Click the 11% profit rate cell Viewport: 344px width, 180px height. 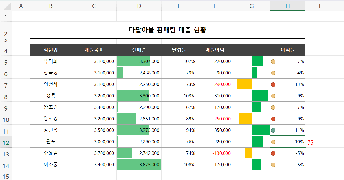click(x=288, y=130)
